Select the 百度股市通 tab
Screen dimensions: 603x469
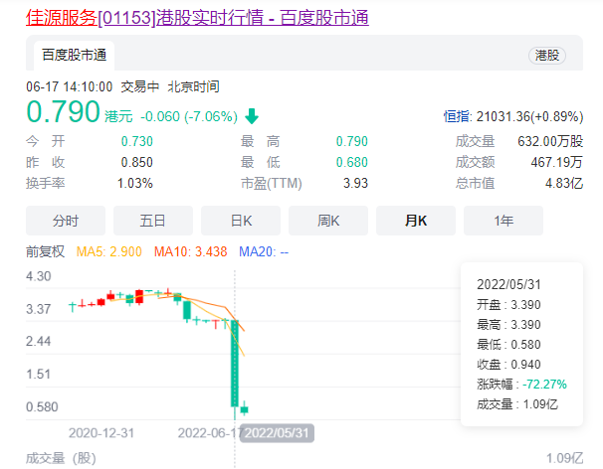click(74, 56)
